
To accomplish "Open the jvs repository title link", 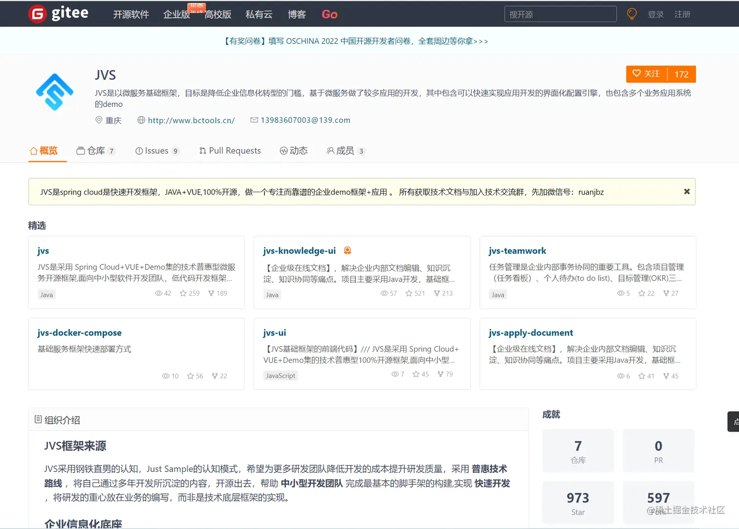I will pyautogui.click(x=43, y=250).
